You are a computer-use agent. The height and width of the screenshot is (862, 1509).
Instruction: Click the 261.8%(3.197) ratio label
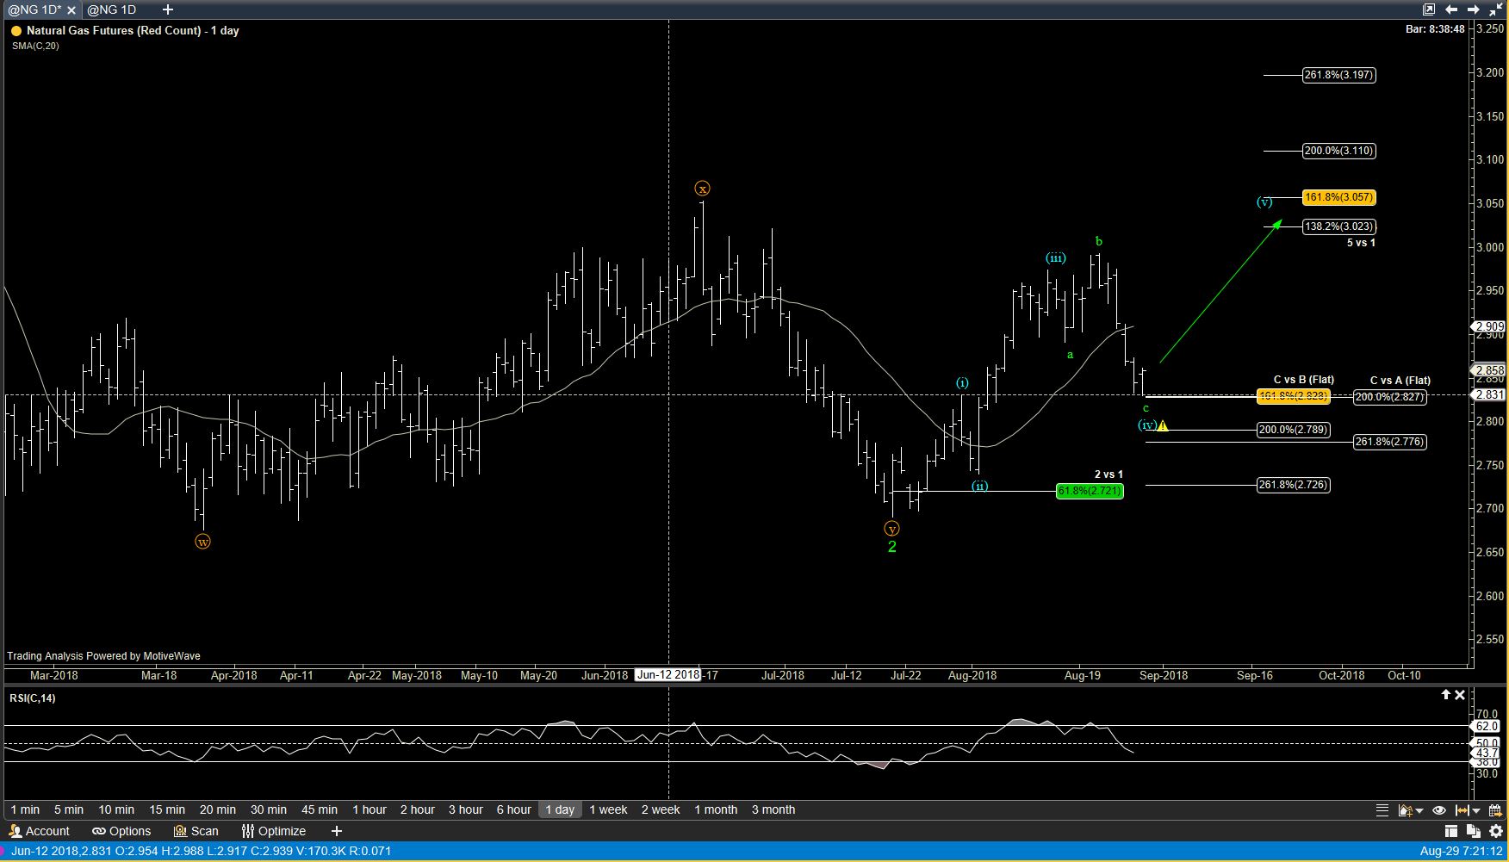pyautogui.click(x=1338, y=75)
